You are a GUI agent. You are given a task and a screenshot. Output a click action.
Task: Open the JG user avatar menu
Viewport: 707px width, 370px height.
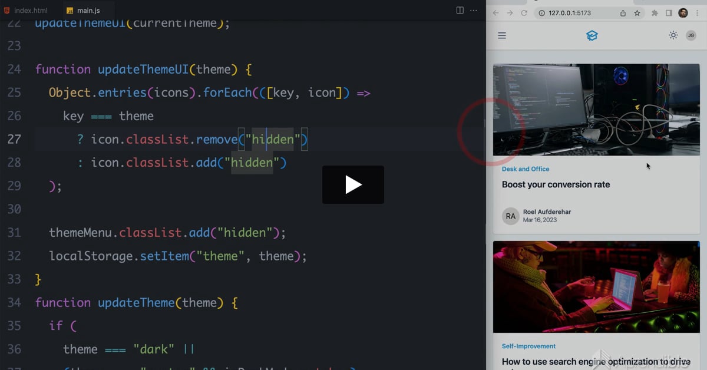[x=691, y=35]
